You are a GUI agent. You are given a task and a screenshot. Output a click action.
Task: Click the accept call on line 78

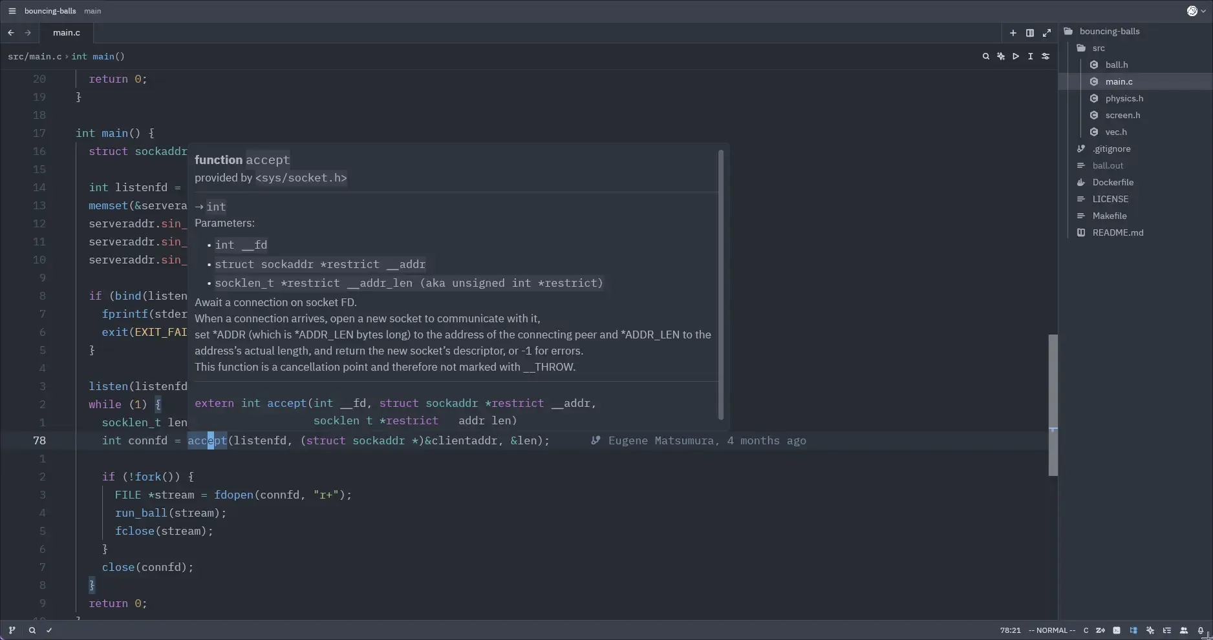click(207, 440)
